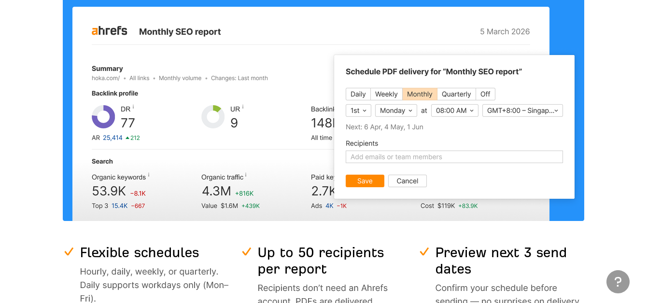Click the −667 Top 3 change figure
647x303 pixels.
[x=138, y=206]
